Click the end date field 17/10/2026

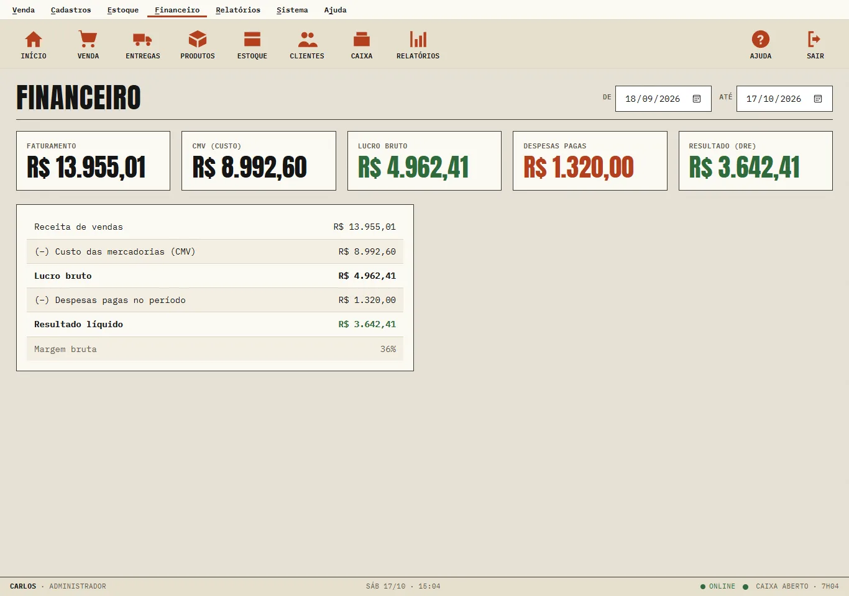(x=784, y=99)
